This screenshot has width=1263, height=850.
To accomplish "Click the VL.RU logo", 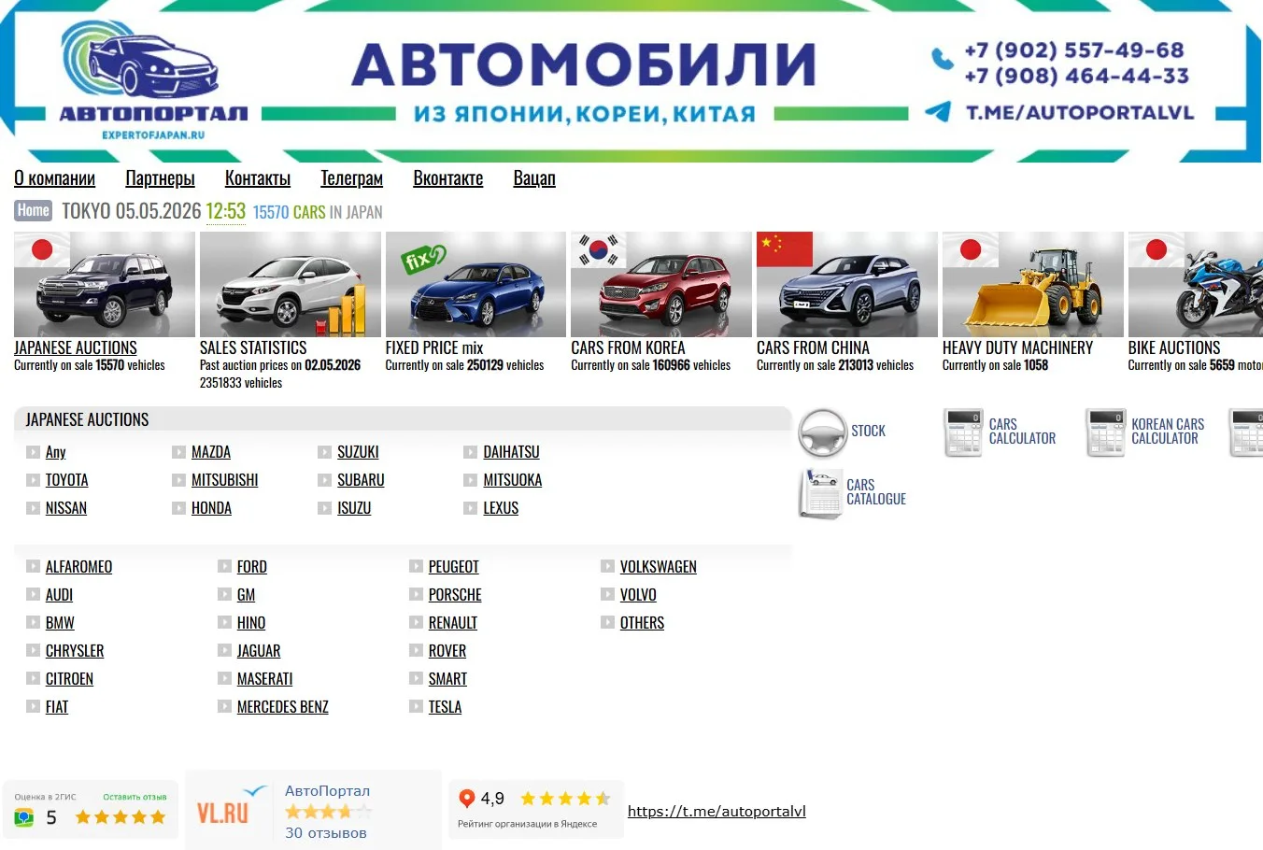I will 222,813.
